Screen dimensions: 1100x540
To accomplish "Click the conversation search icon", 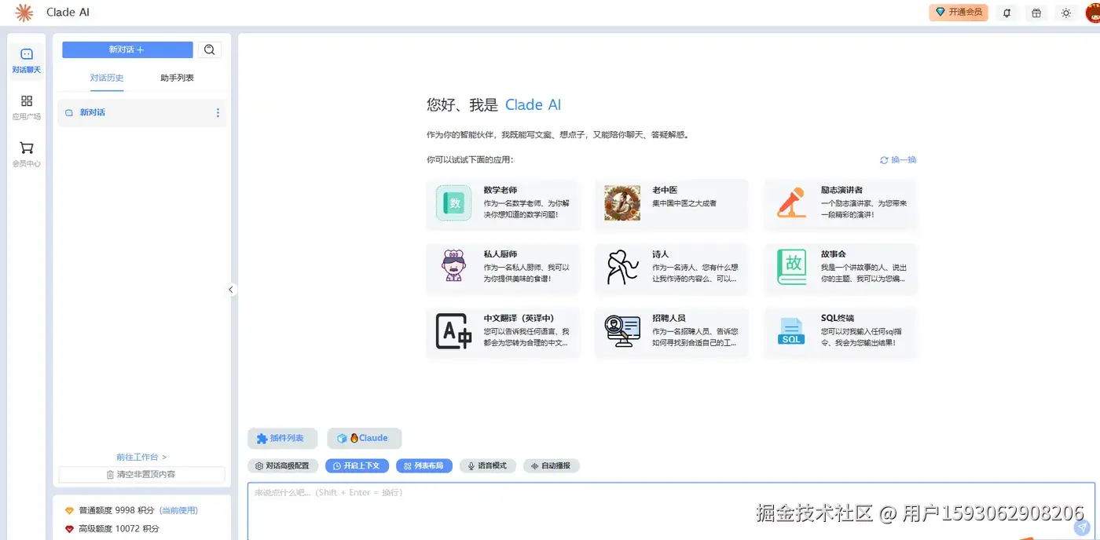I will 209,49.
